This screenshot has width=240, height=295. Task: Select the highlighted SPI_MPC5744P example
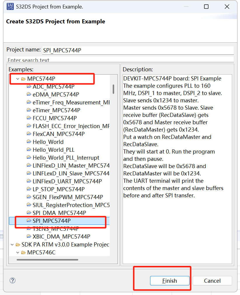point(52,221)
